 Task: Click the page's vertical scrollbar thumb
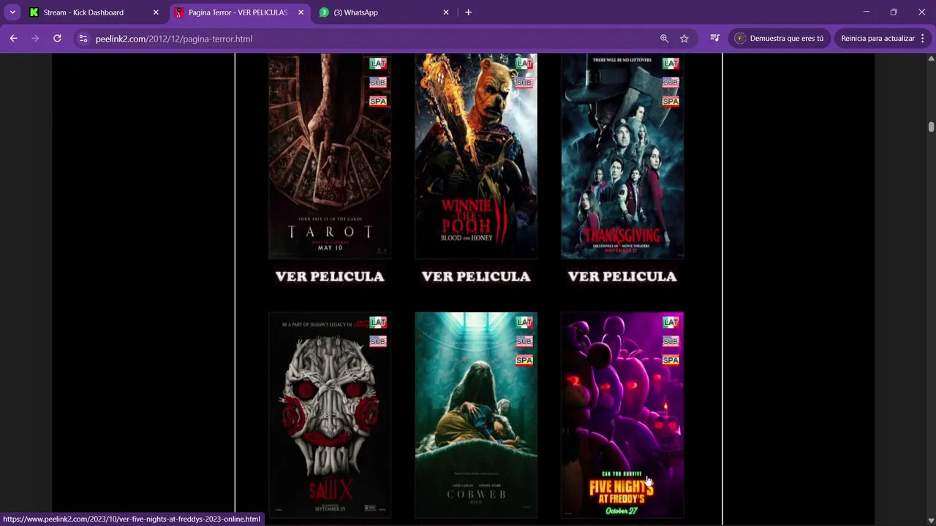click(x=931, y=127)
